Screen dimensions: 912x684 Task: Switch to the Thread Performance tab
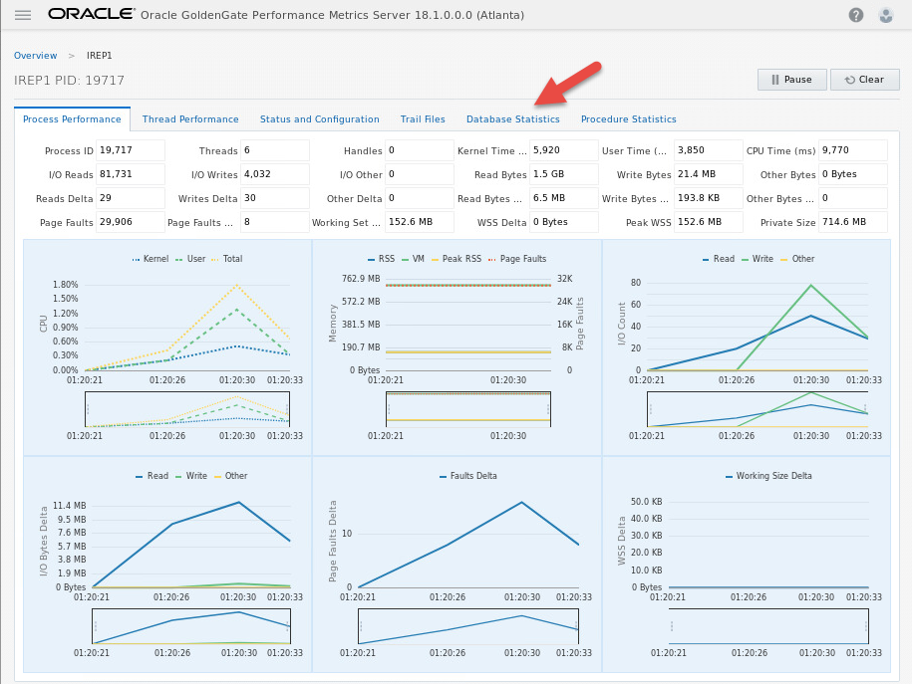(190, 119)
